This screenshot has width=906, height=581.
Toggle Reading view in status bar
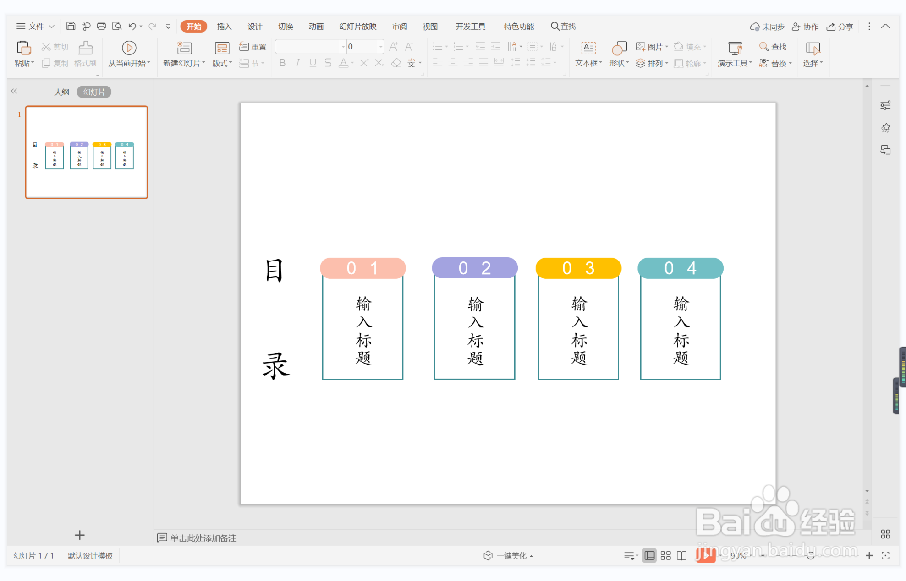[681, 555]
